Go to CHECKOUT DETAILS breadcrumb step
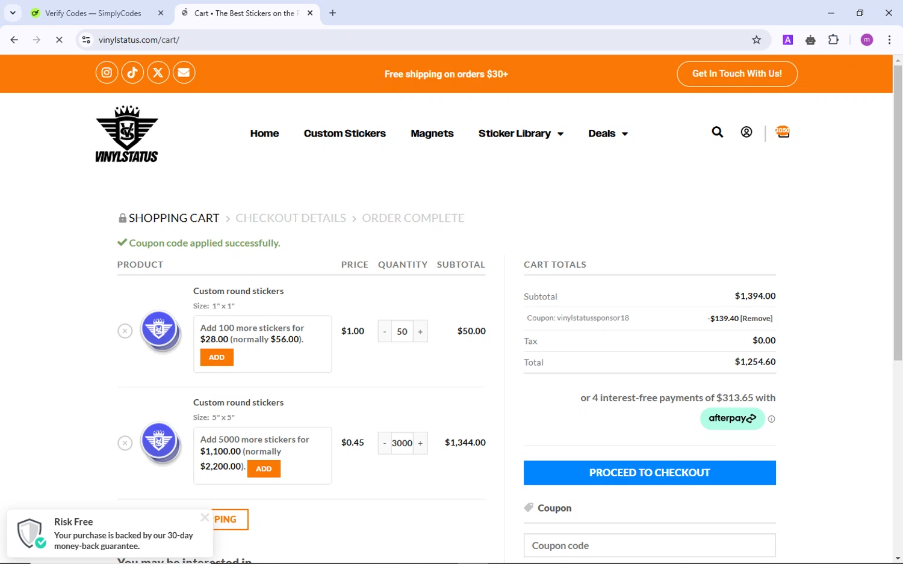The image size is (903, 564). (291, 218)
